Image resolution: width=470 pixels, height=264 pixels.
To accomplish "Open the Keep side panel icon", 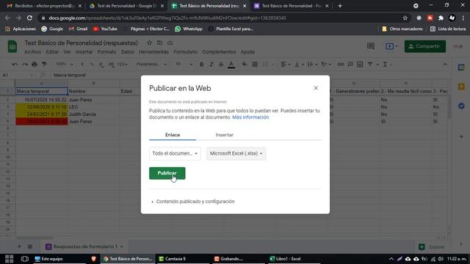I will [x=461, y=87].
